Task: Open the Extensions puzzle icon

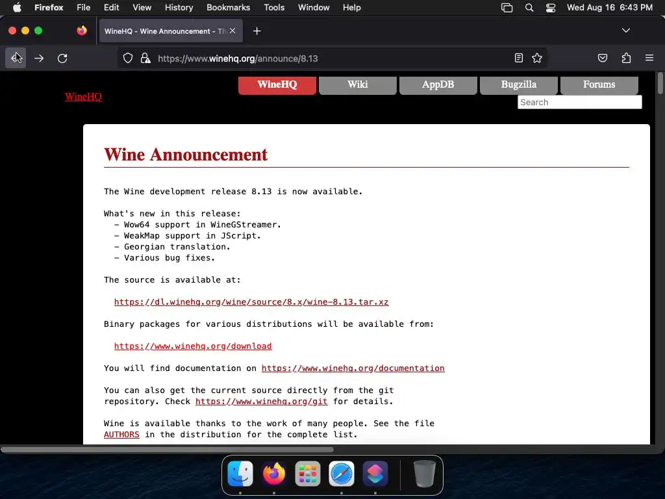Action: pos(626,58)
